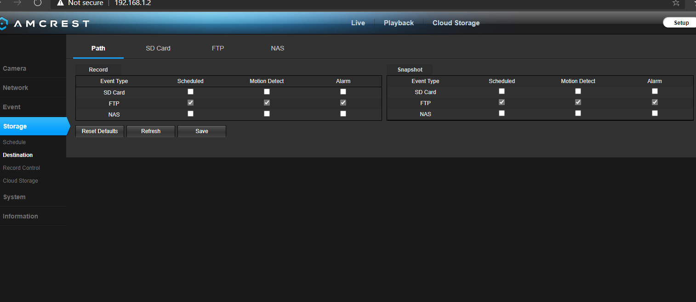Uncheck FTP Motion Detect record checkbox
The image size is (696, 302).
267,103
